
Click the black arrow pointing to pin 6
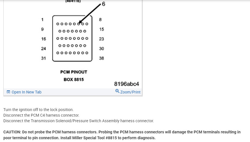pyautogui.click(x=89, y=13)
